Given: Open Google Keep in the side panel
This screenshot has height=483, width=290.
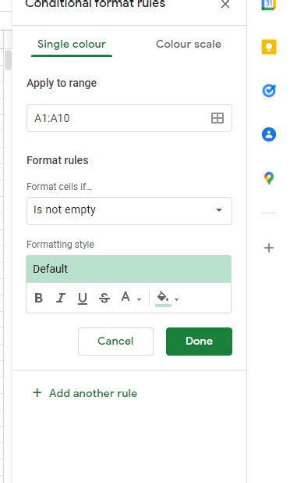Looking at the screenshot, I should pyautogui.click(x=269, y=47).
